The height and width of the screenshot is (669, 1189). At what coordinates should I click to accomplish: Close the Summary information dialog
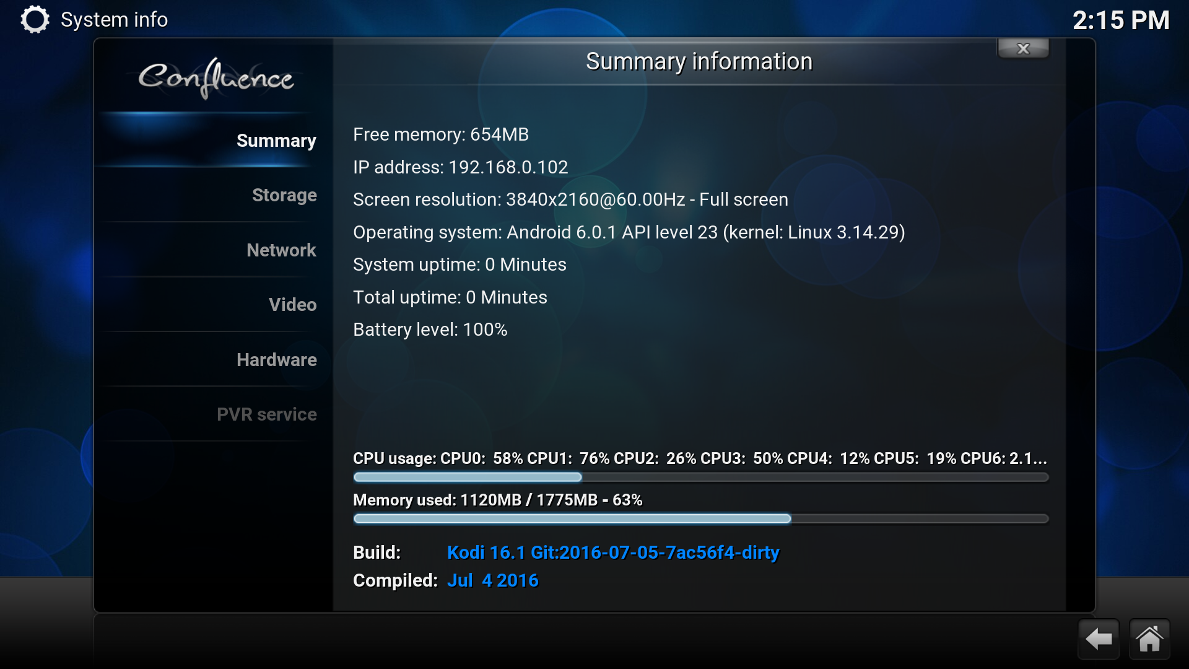[1023, 48]
